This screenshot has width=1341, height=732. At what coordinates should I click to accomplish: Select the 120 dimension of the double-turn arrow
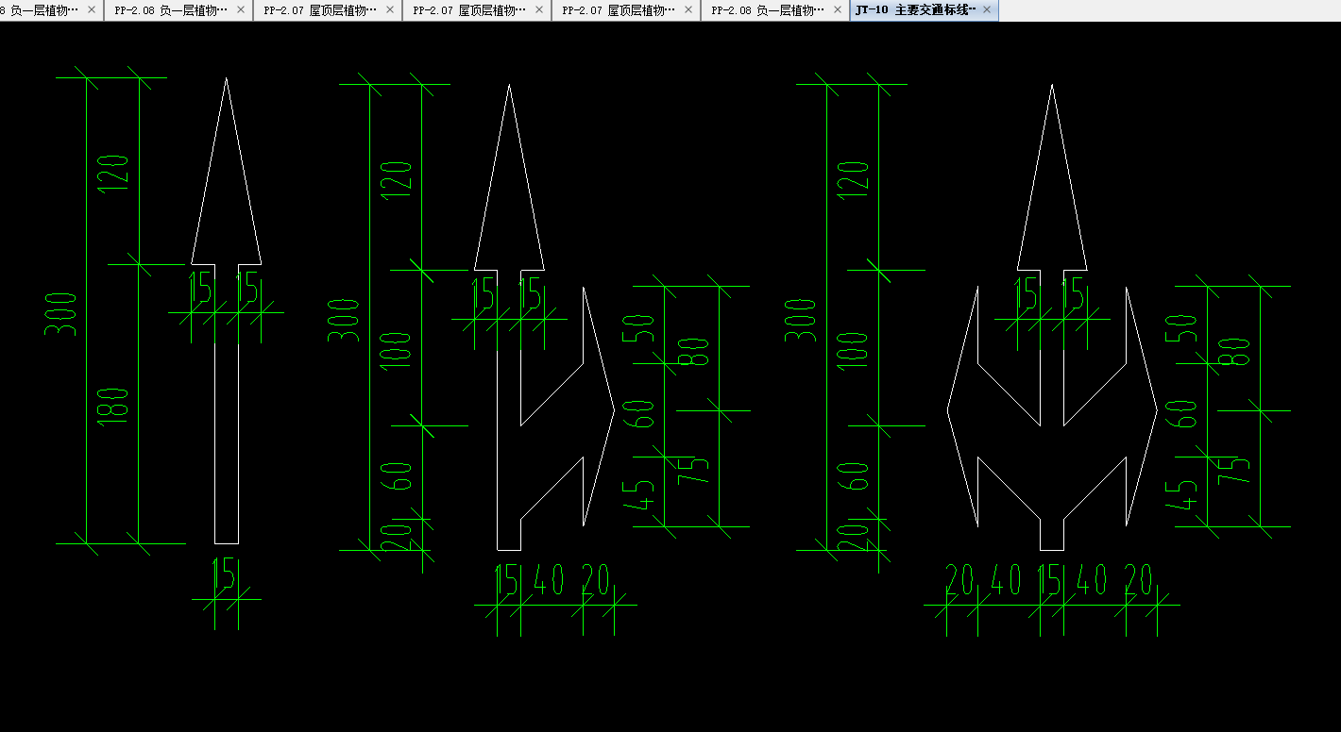click(854, 179)
